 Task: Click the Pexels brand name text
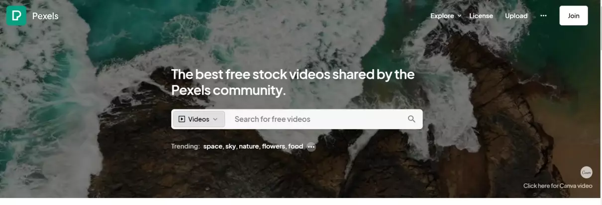[x=45, y=16]
